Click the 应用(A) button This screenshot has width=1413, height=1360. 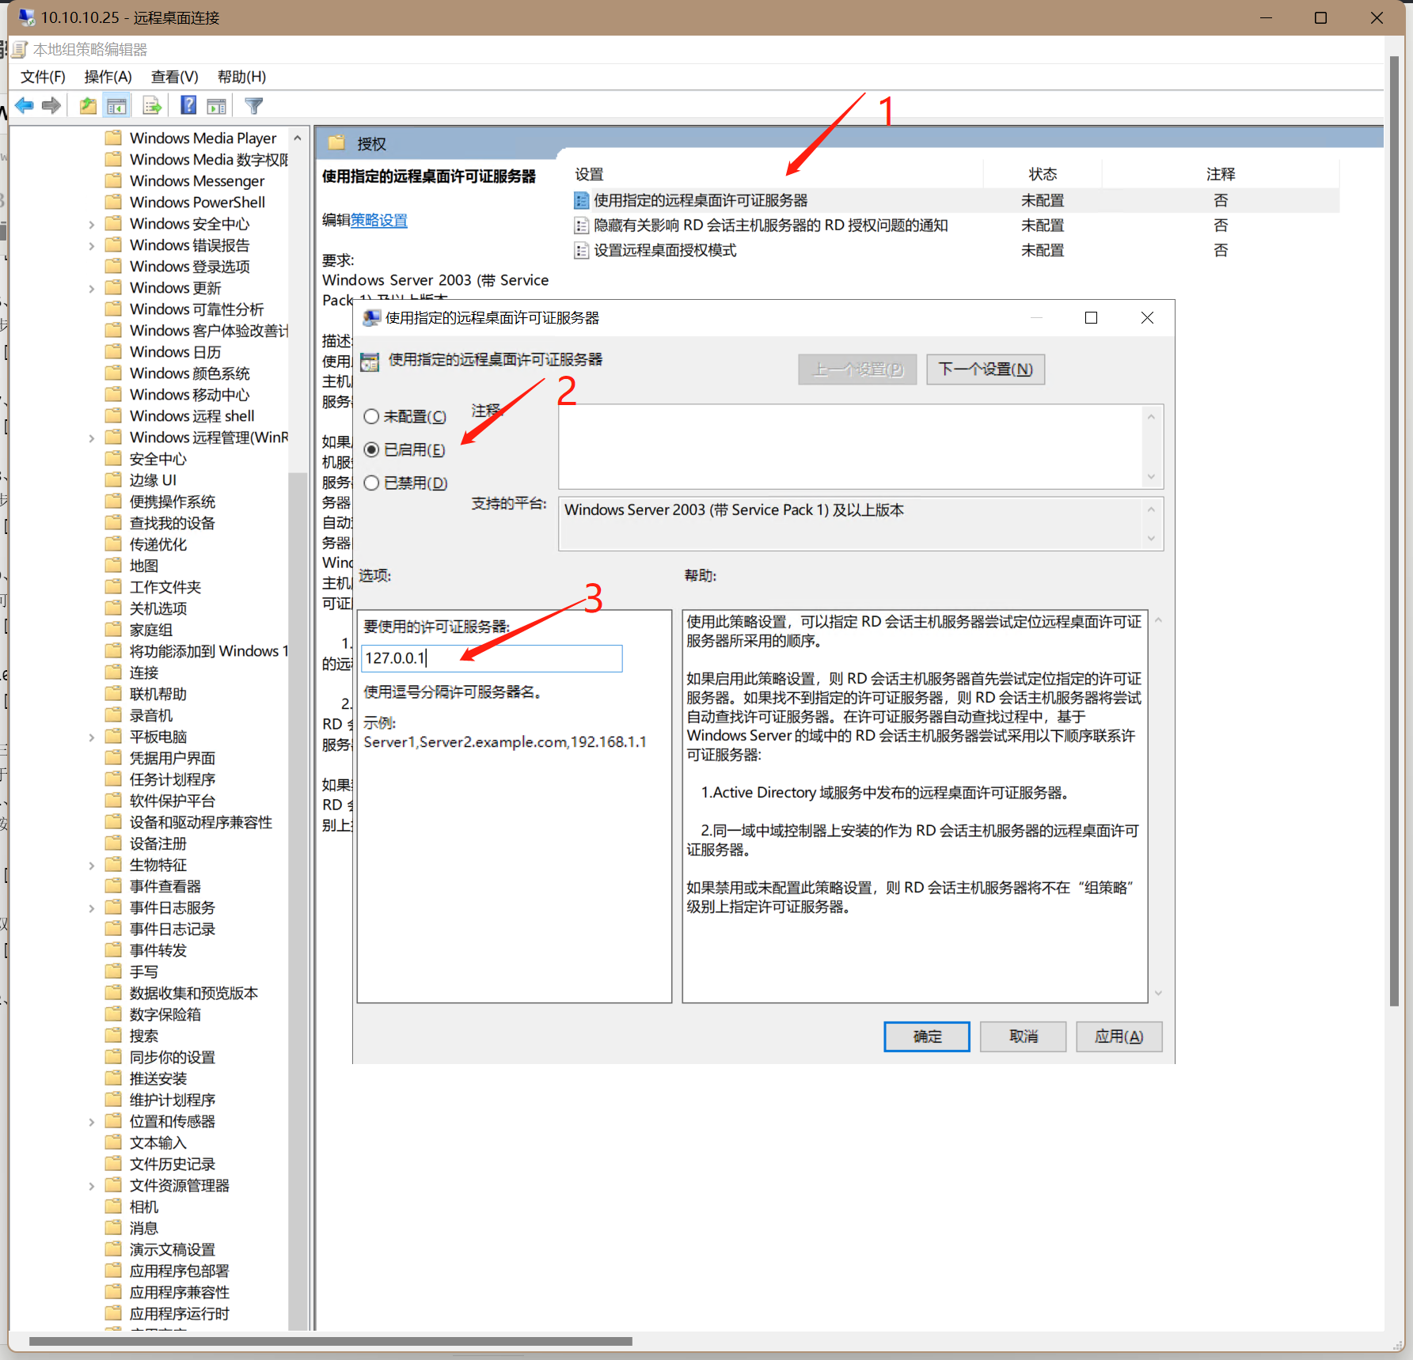(1119, 1036)
